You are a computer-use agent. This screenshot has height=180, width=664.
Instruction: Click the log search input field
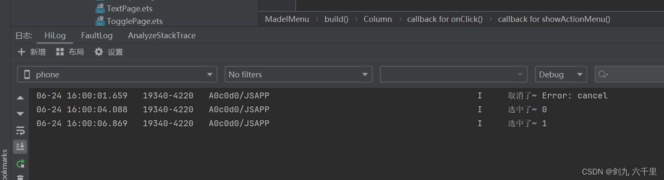pos(629,74)
